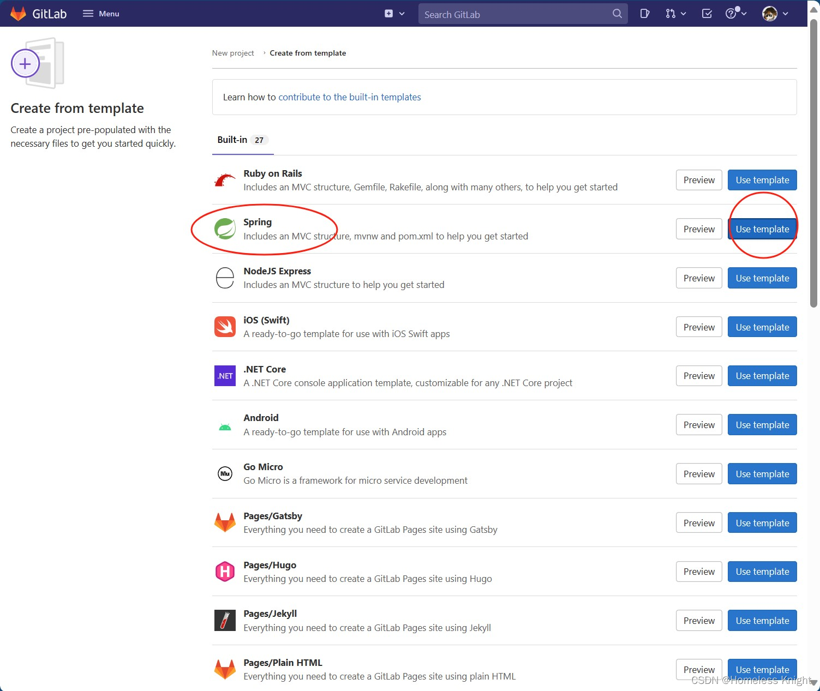Use the NodeJS Express template
820x691 pixels.
tap(762, 278)
